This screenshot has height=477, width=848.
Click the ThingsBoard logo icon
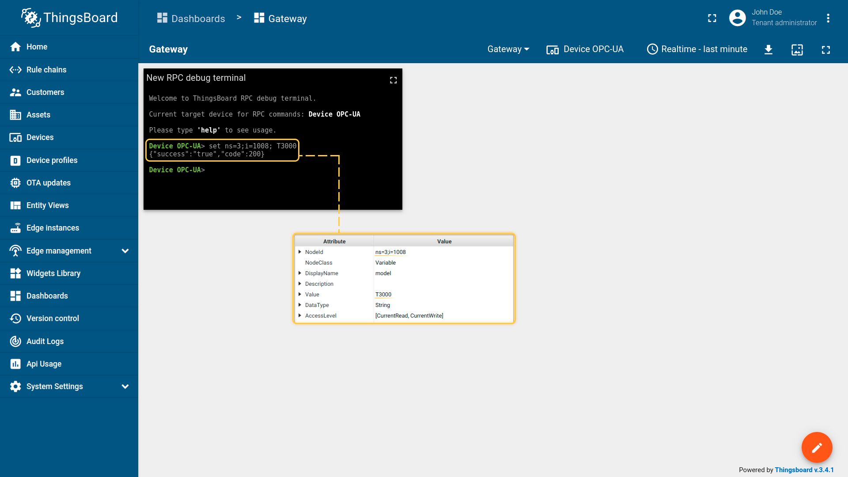click(31, 18)
